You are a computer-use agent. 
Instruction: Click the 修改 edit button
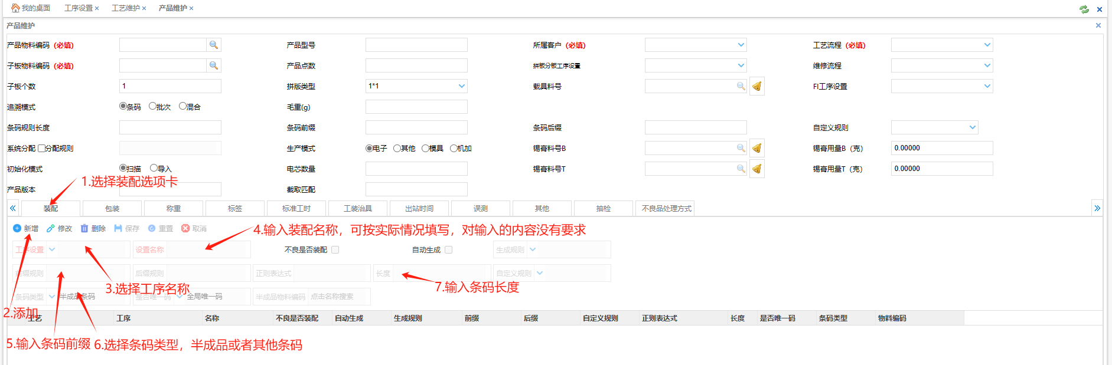pos(60,228)
